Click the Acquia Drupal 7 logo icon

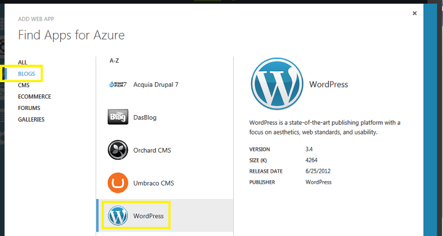[118, 84]
